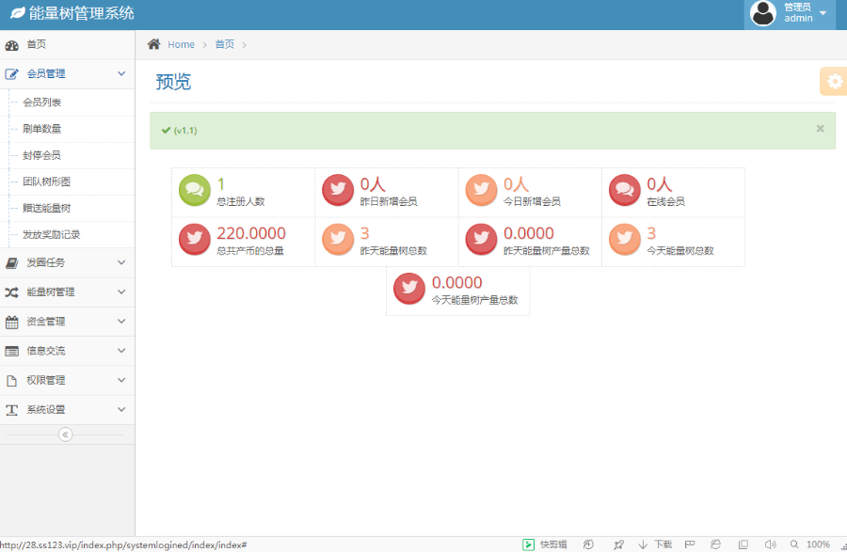Click the bird icon for 今天能量树产量总数
847x552 pixels.
click(409, 289)
